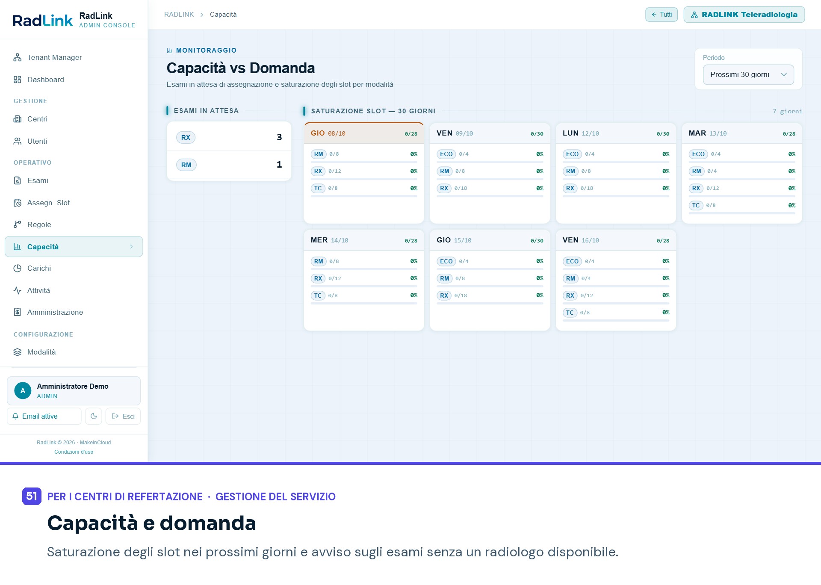Toggle dark mode with the moon button
The height and width of the screenshot is (585, 821).
94,416
